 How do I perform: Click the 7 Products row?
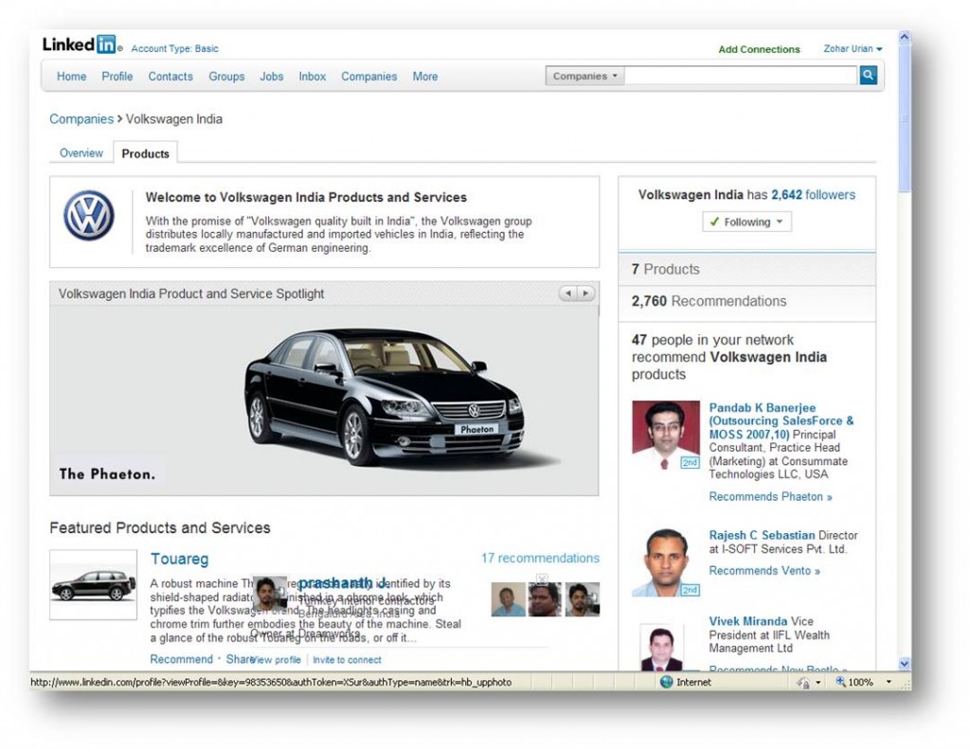click(746, 269)
